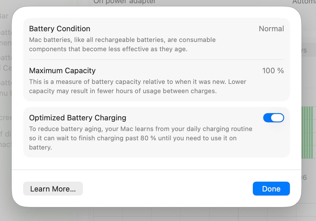316x221 pixels.
Task: Click the On power adapter label behind dialog
Action: [124, 2]
